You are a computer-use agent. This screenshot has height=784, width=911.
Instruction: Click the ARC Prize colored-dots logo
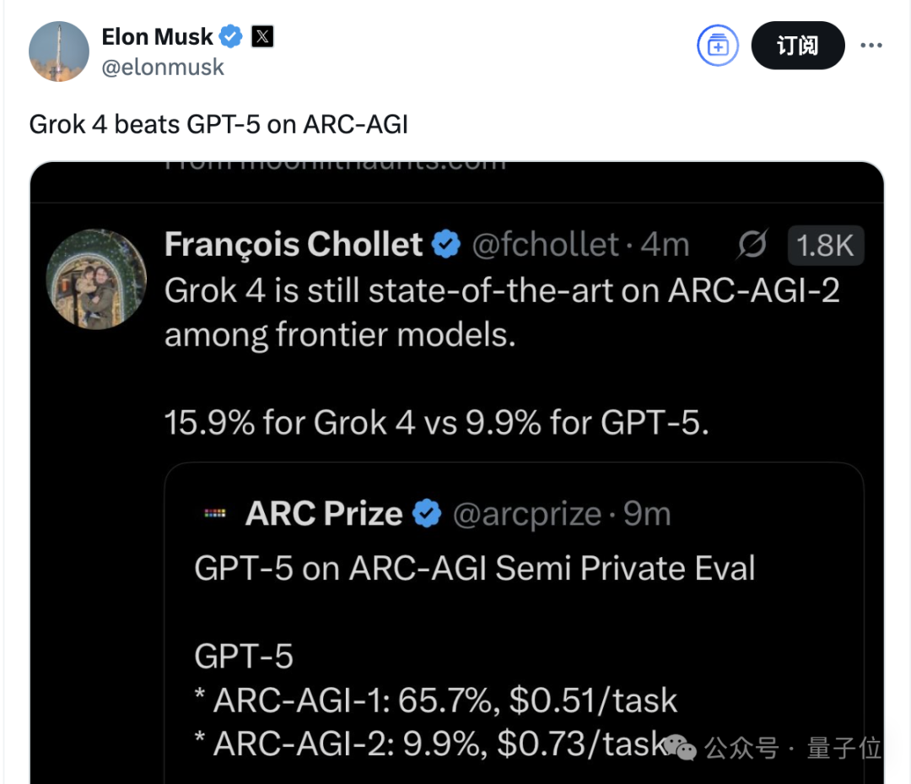pos(215,513)
